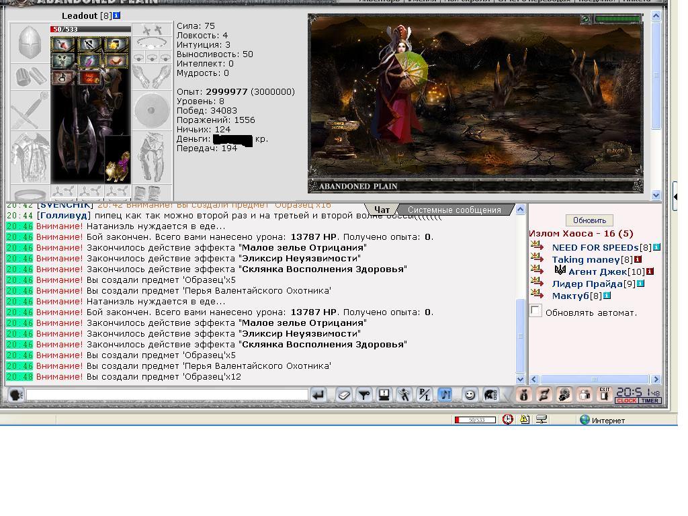Toggle the P/L translit icon
Image resolution: width=688 pixels, height=516 pixels.
(425, 395)
